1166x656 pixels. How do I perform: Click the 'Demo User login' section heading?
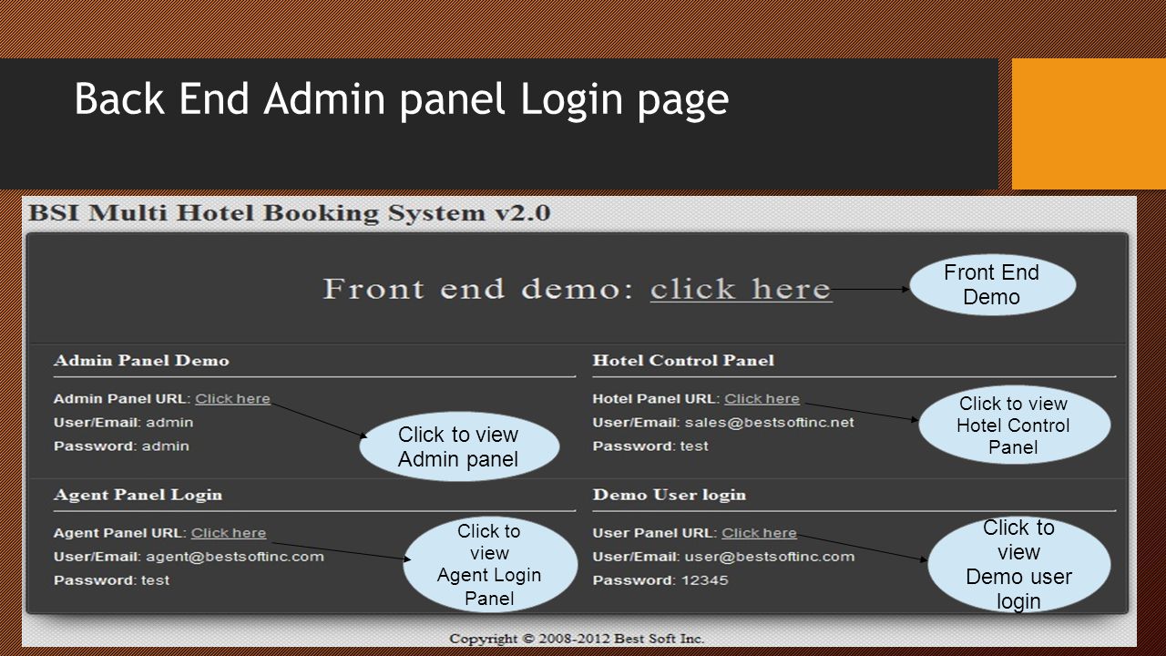(670, 495)
